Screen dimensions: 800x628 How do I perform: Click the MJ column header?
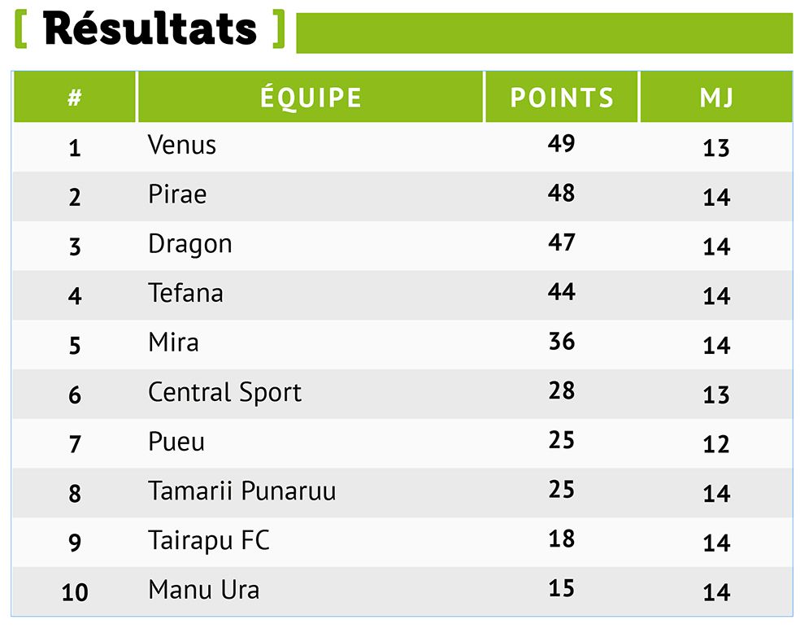[716, 98]
